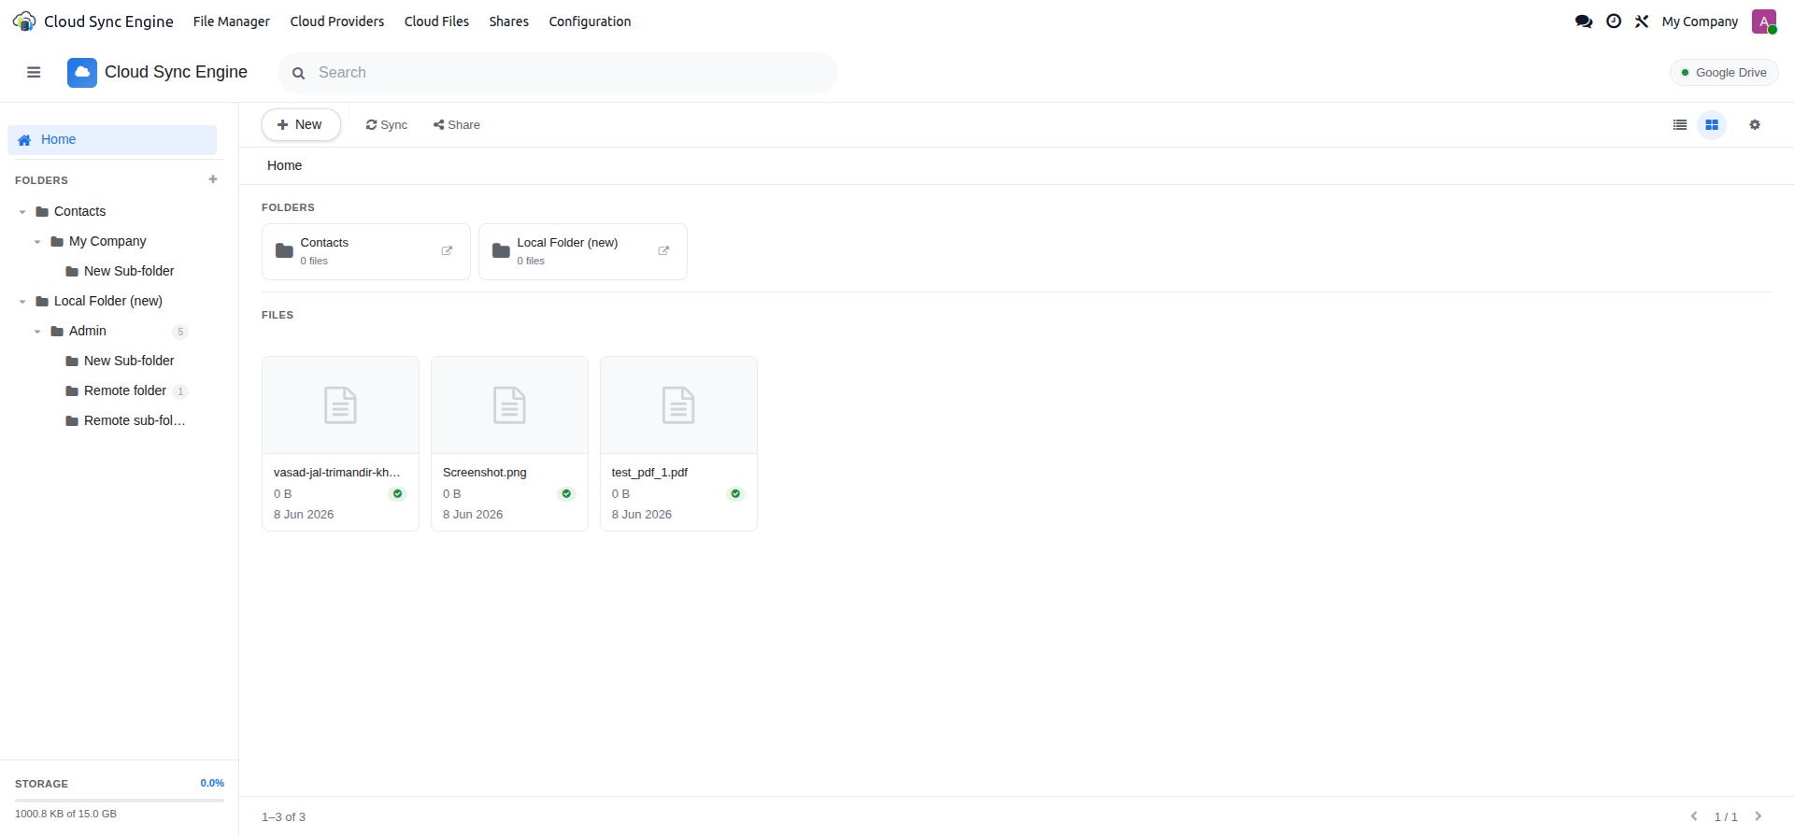Click the Google Drive provider badge
This screenshot has width=1794, height=837.
[x=1724, y=73]
